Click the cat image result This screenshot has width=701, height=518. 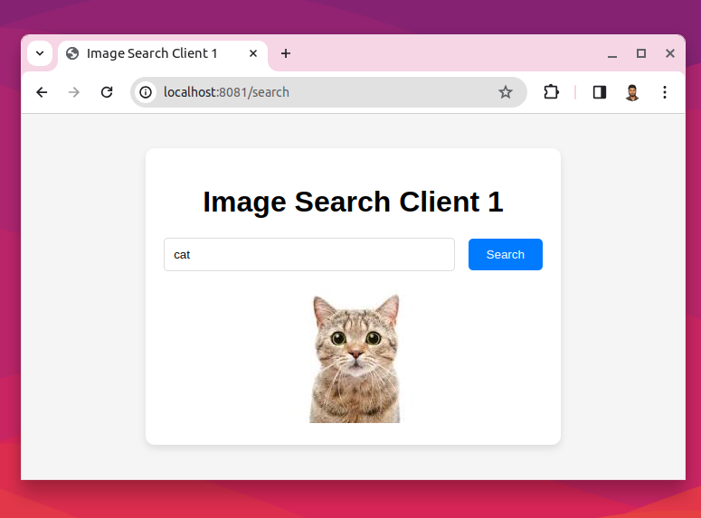pos(355,358)
